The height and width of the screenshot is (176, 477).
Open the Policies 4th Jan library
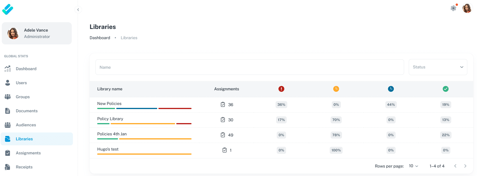point(112,134)
